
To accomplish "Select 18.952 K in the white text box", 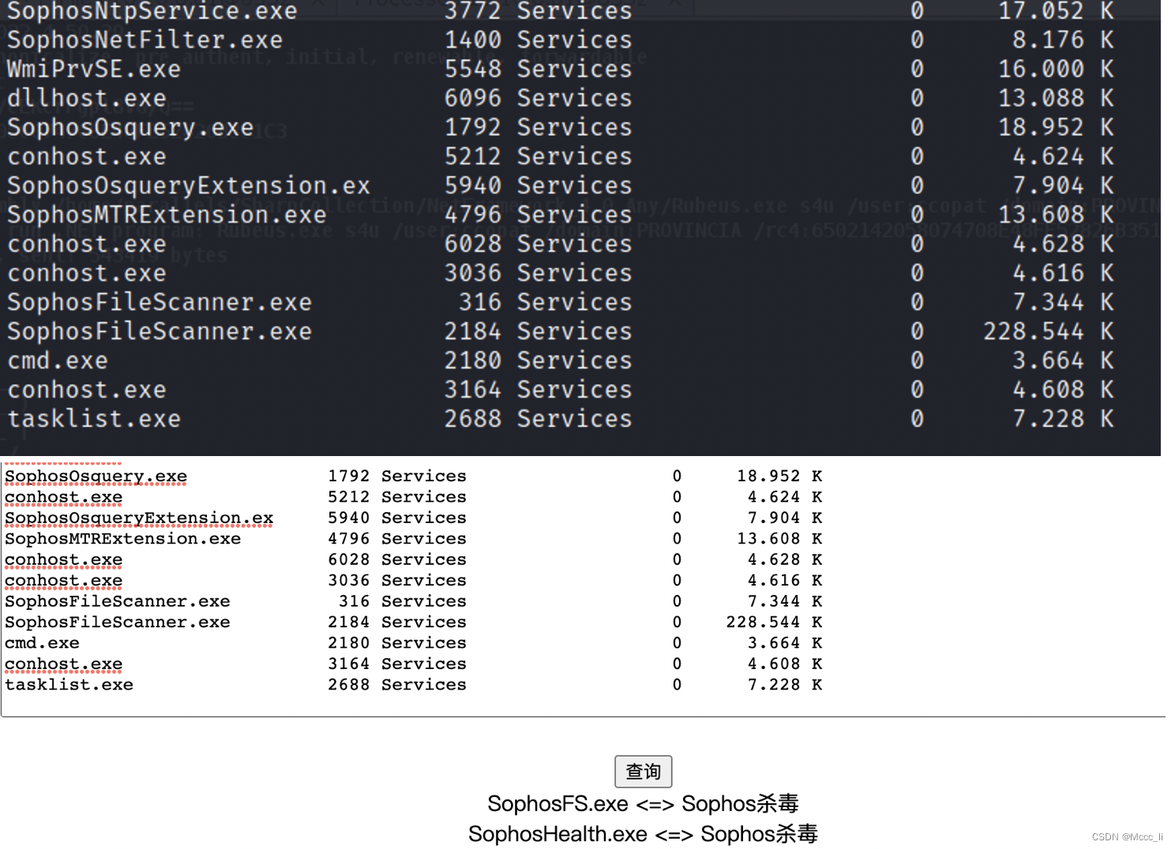I will click(x=779, y=477).
